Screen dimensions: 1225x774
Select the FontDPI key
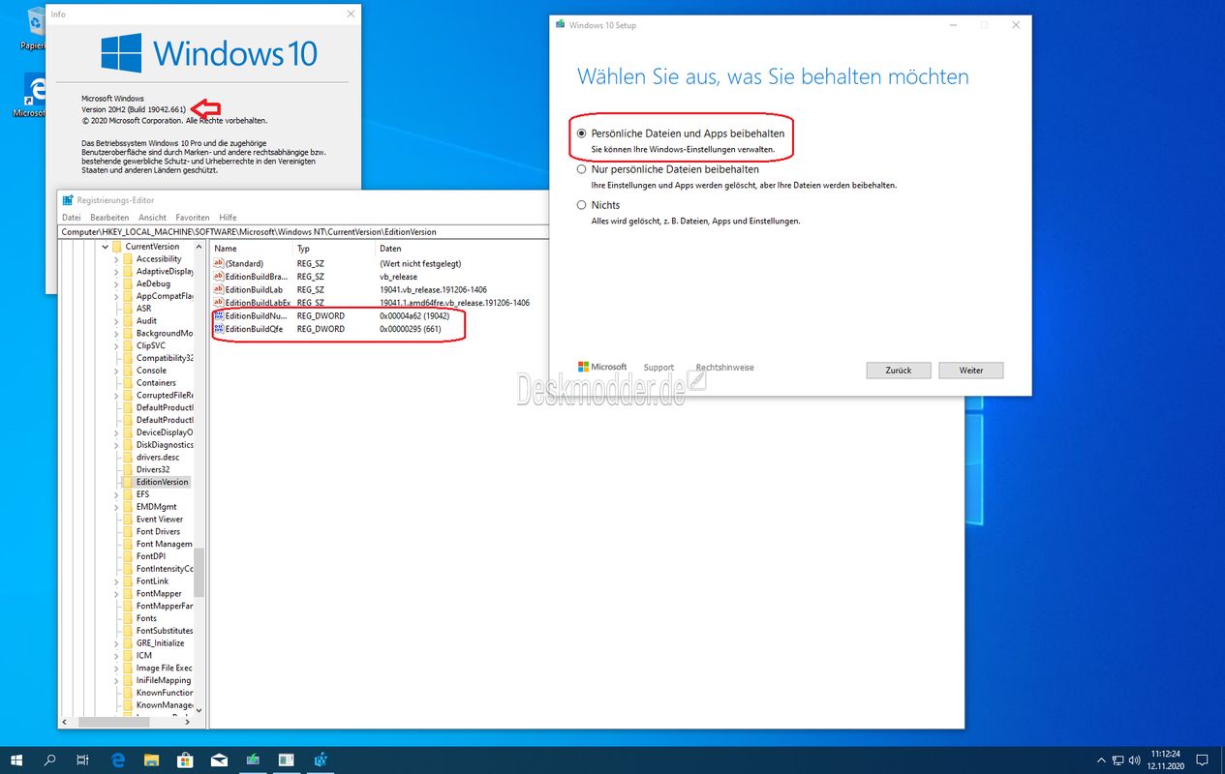point(151,556)
